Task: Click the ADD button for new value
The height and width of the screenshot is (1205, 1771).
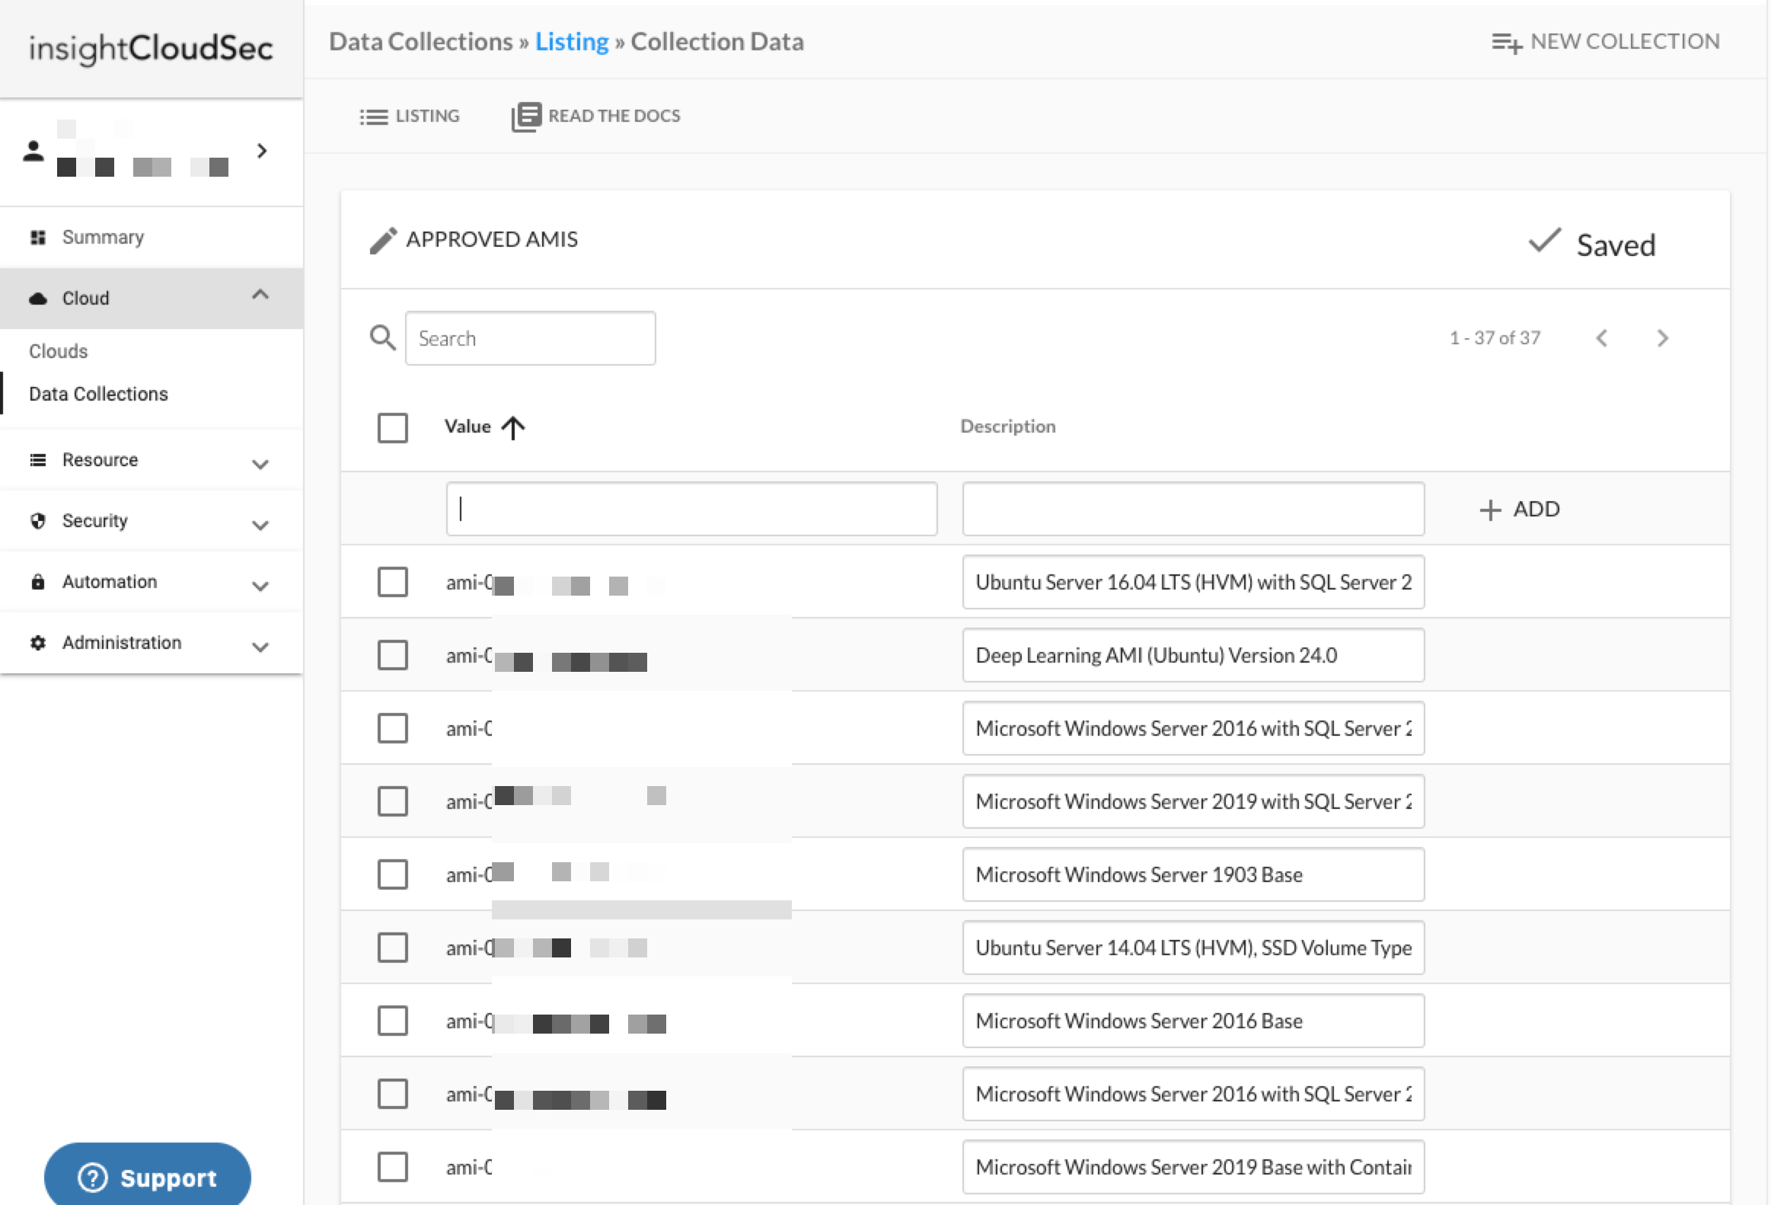Action: tap(1520, 509)
